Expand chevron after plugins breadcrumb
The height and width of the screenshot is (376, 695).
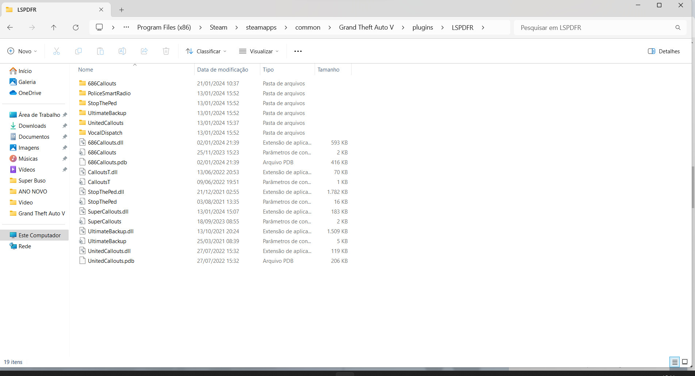442,28
